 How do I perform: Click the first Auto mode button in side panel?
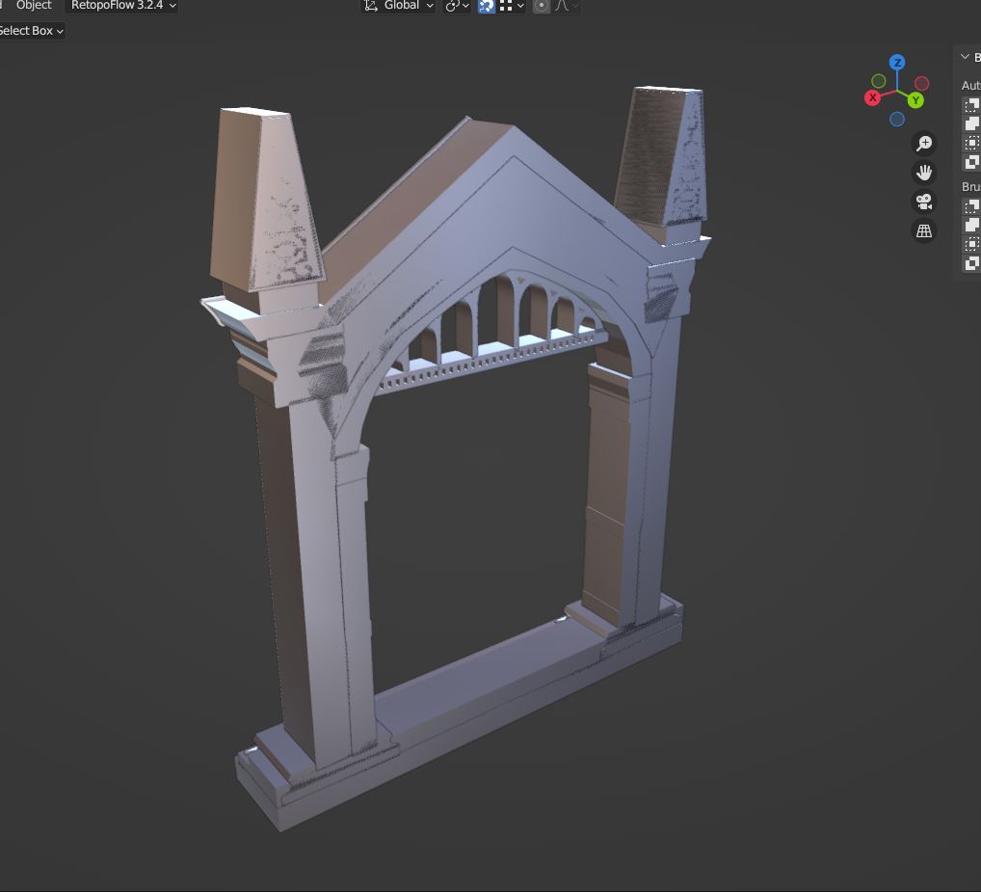coord(972,105)
